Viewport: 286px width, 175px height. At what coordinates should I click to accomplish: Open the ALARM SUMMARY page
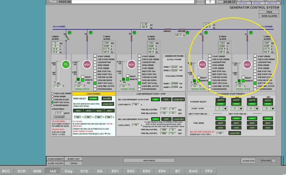coord(55,159)
